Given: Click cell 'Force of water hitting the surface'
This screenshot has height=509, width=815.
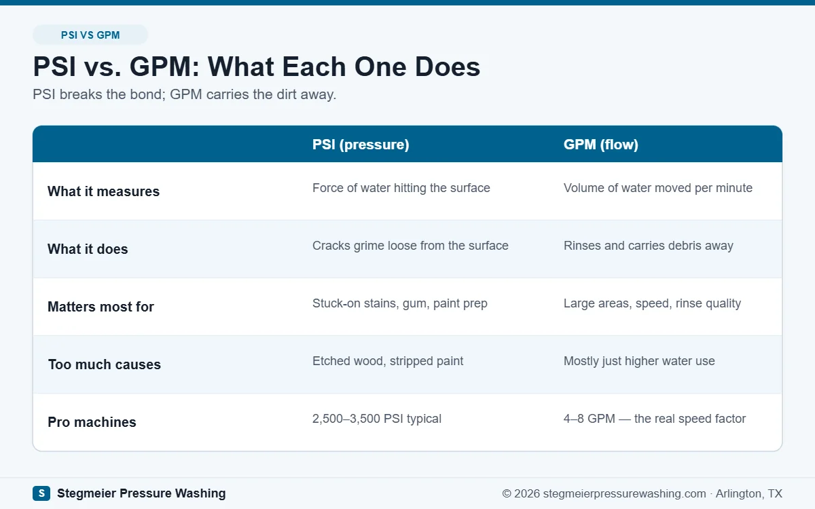Looking at the screenshot, I should point(401,188).
